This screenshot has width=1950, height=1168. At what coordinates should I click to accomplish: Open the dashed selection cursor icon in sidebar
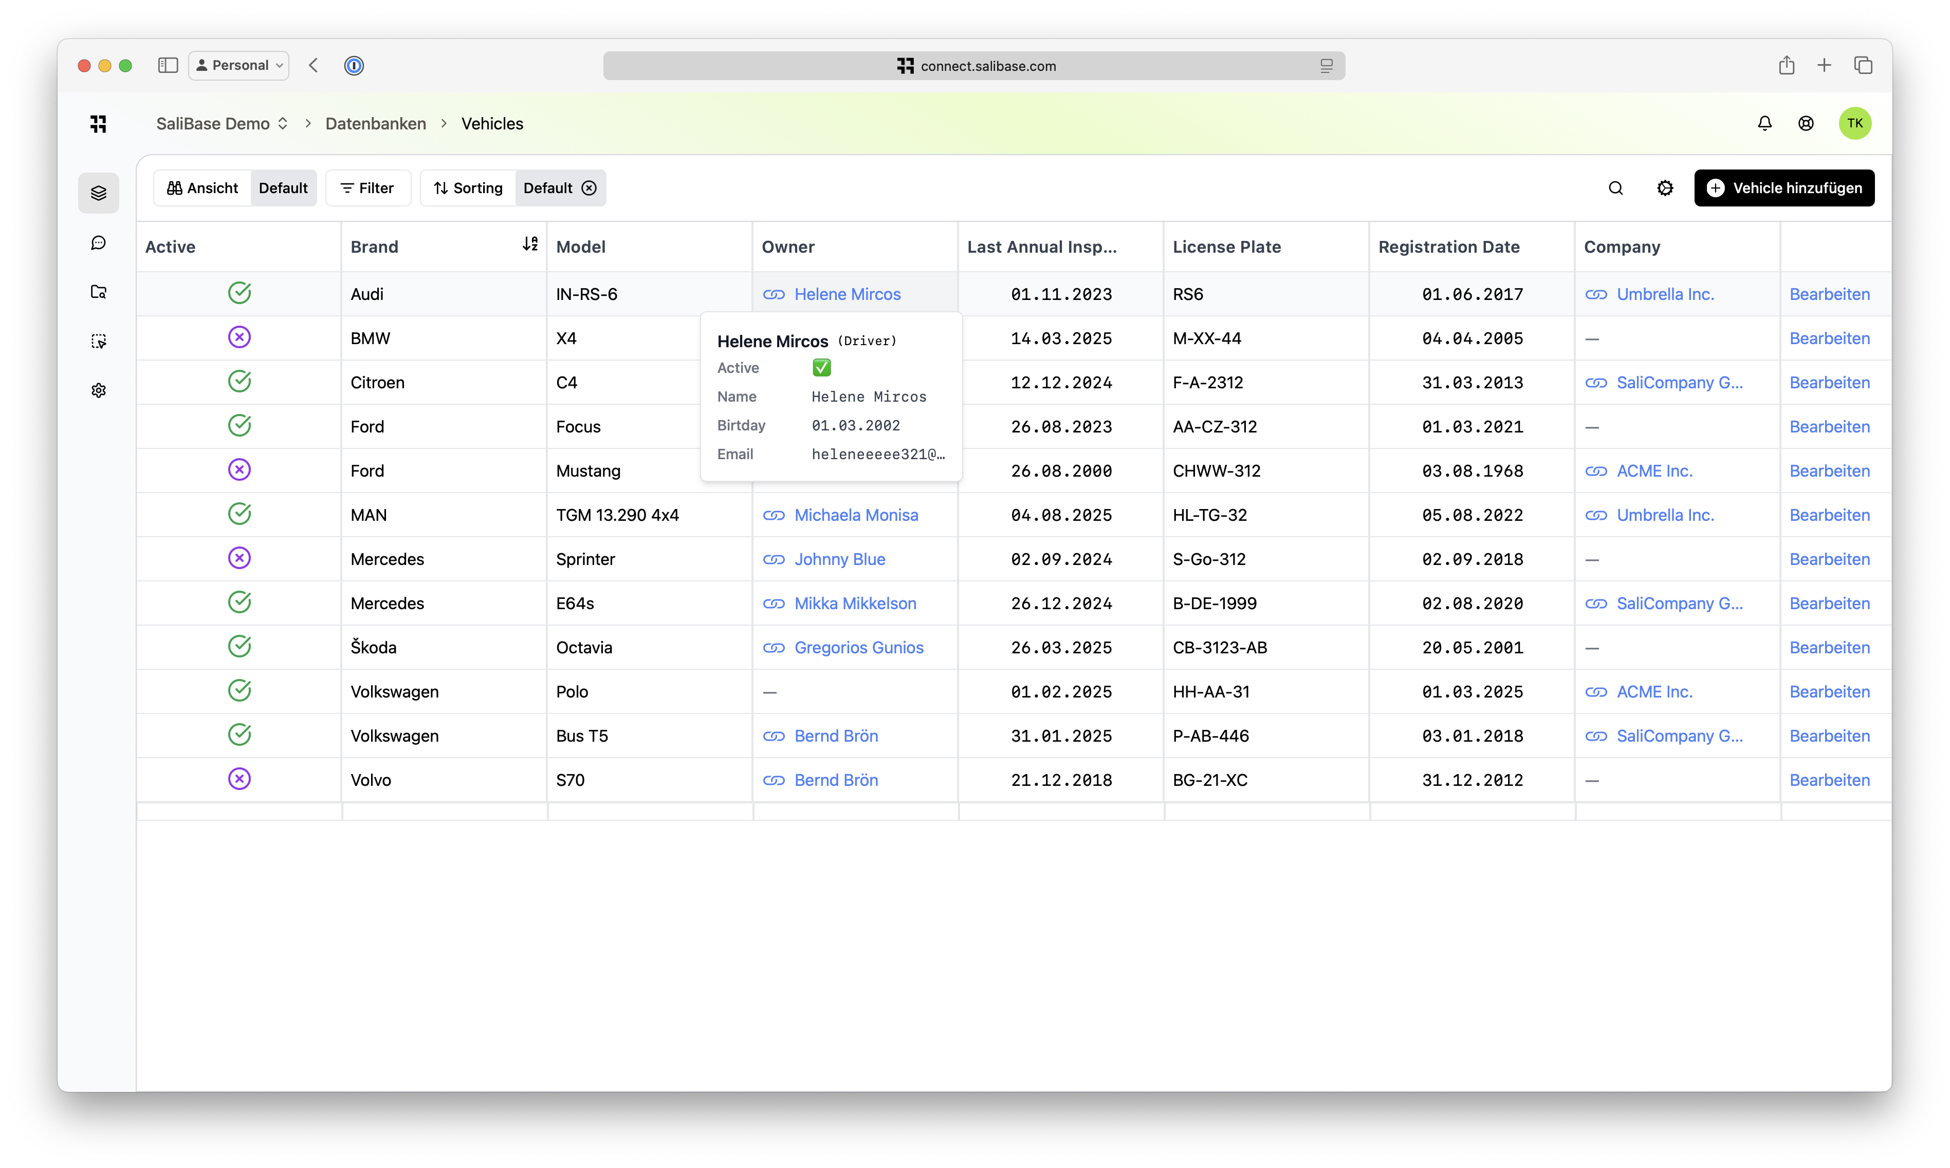tap(99, 341)
